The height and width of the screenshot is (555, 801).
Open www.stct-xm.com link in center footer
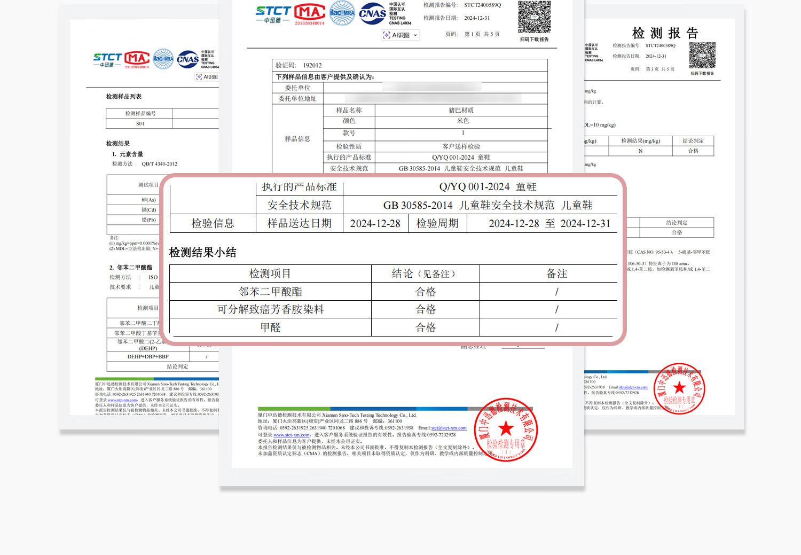292,435
